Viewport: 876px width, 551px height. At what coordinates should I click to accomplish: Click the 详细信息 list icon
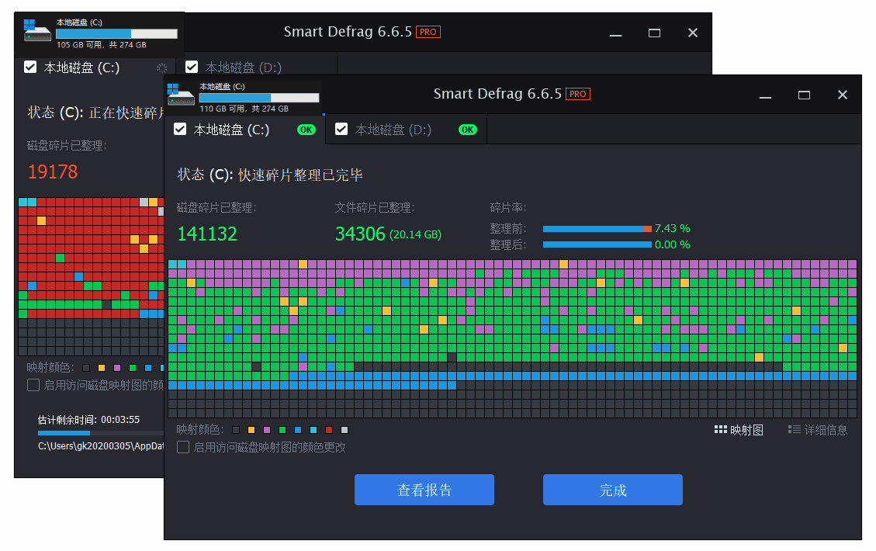pyautogui.click(x=794, y=429)
